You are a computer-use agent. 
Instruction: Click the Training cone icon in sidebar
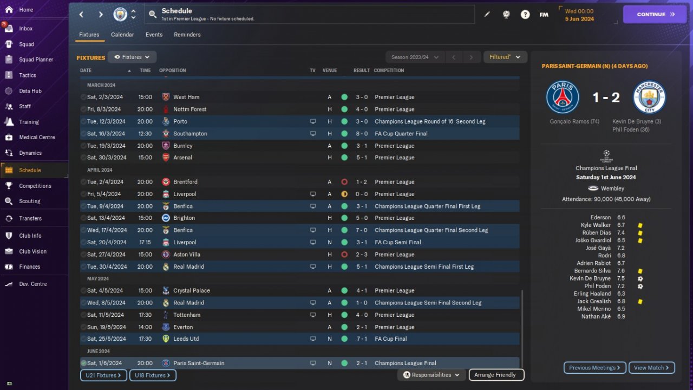click(x=9, y=122)
